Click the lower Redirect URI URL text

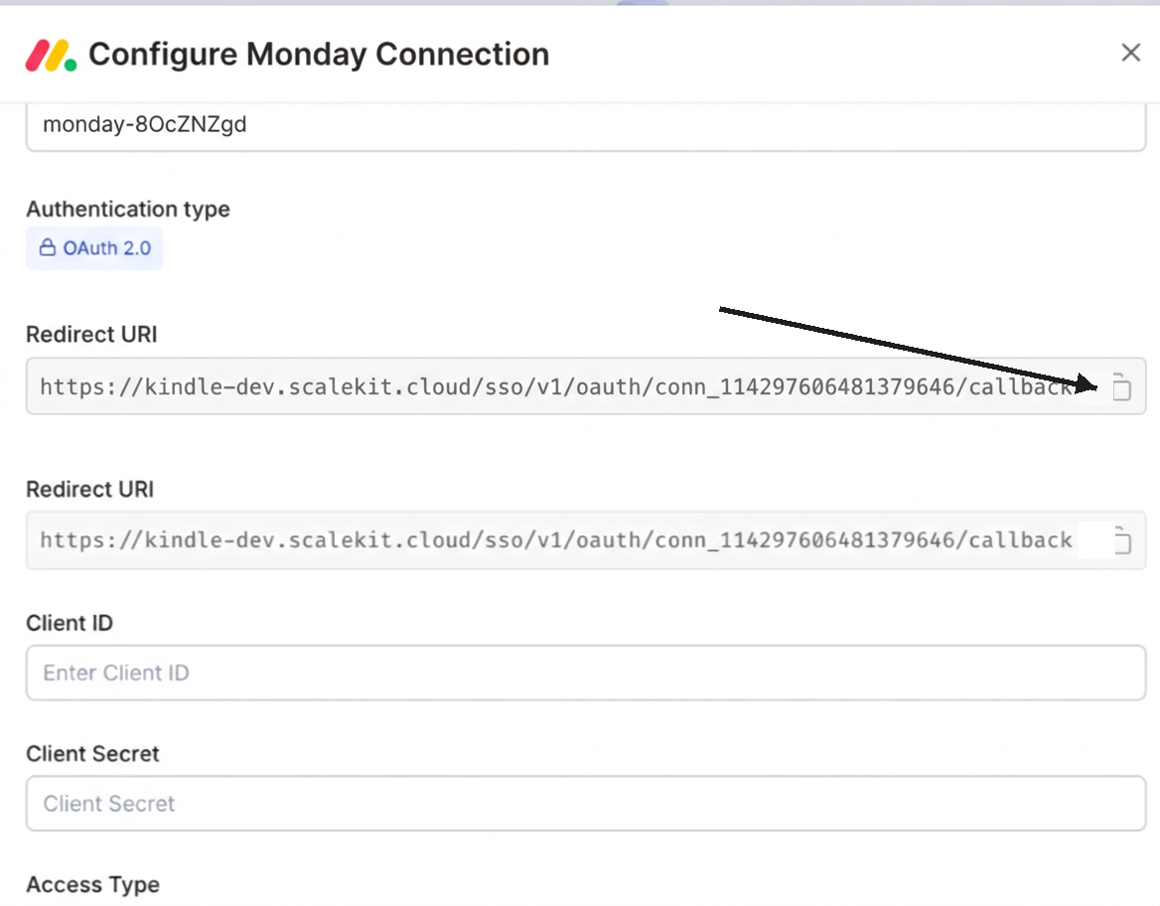click(x=556, y=540)
